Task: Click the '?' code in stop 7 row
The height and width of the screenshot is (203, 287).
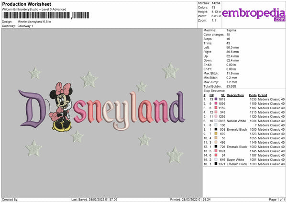Action: coord(255,125)
